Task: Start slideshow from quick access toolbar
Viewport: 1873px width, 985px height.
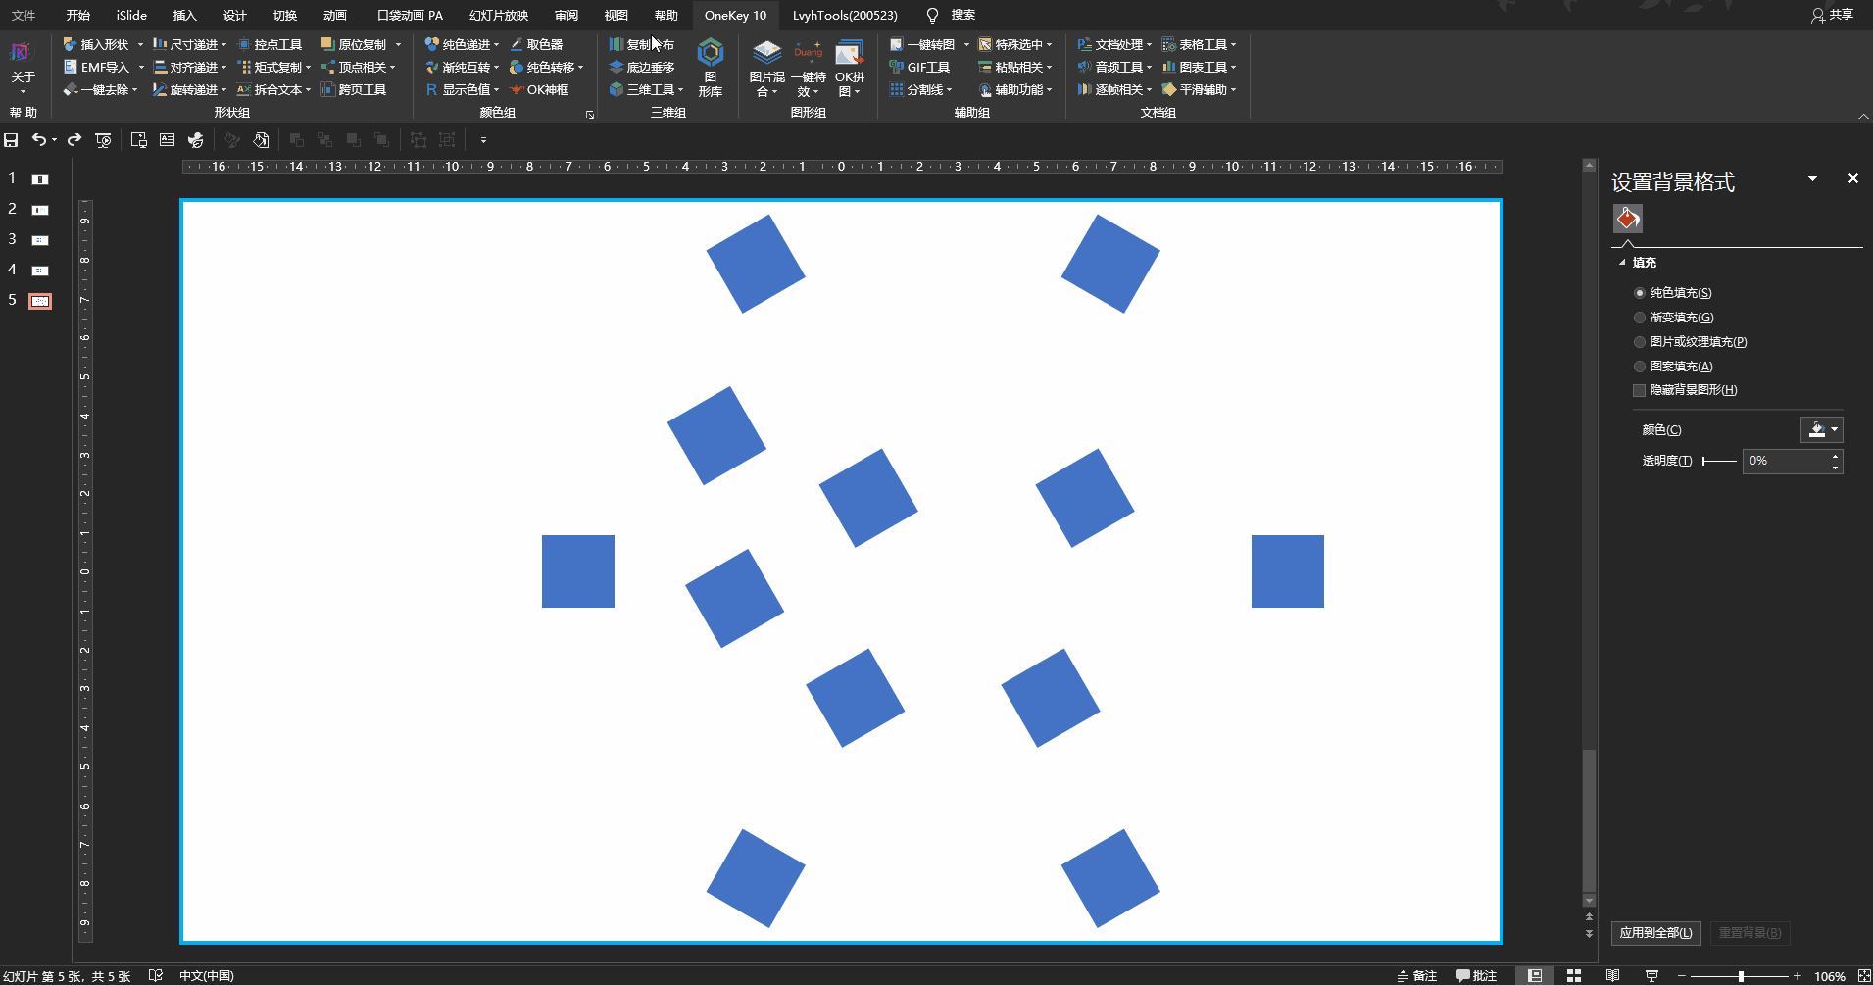Action: tap(103, 140)
